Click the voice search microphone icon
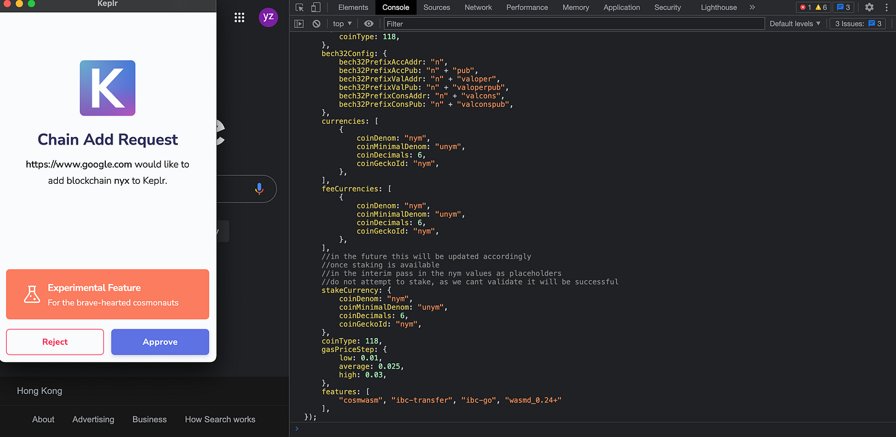Viewport: 896px width, 437px height. (x=259, y=189)
